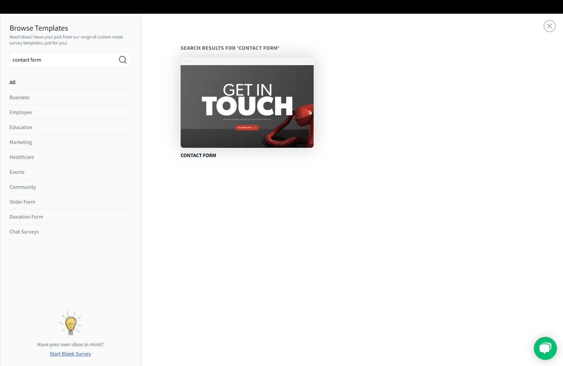This screenshot has width=563, height=366.
Task: Choose the Donation Form category
Action: tap(70, 217)
